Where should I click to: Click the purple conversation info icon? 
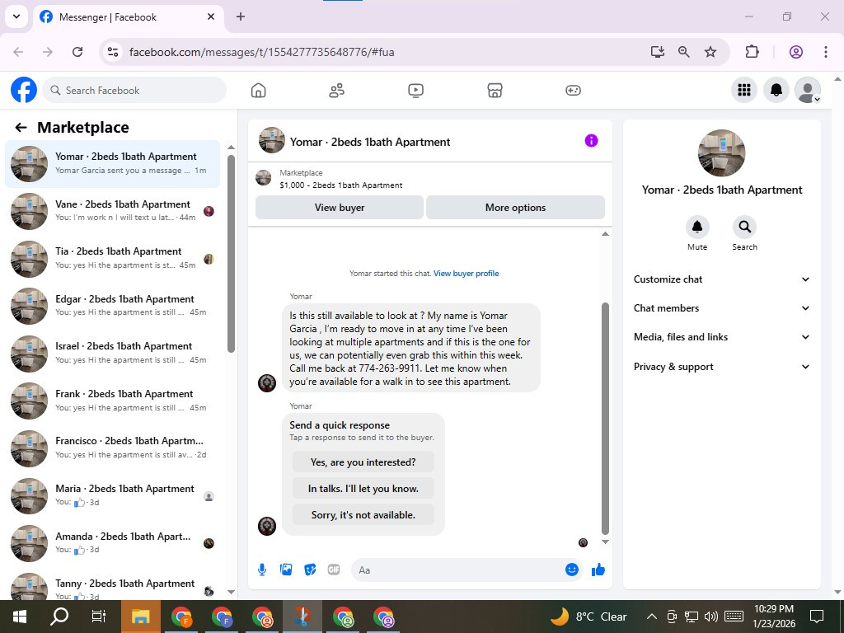point(591,141)
